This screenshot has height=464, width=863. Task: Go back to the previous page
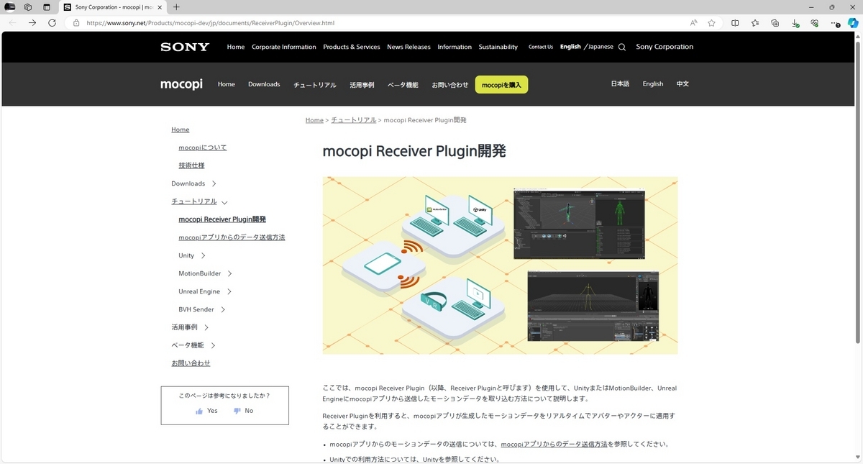[12, 23]
